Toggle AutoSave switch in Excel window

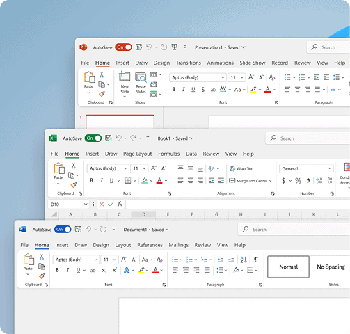93,138
